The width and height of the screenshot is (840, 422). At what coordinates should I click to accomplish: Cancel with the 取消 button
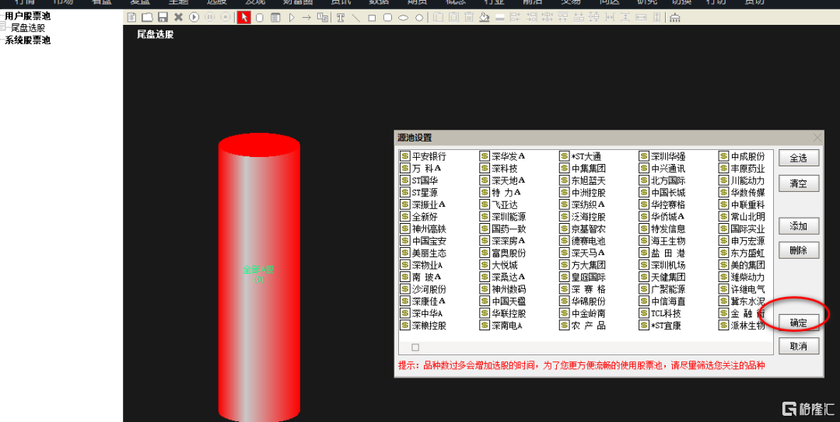coord(799,346)
